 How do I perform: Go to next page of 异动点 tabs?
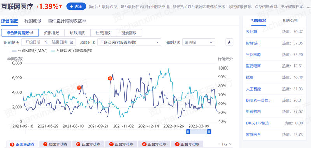(x=230, y=144)
